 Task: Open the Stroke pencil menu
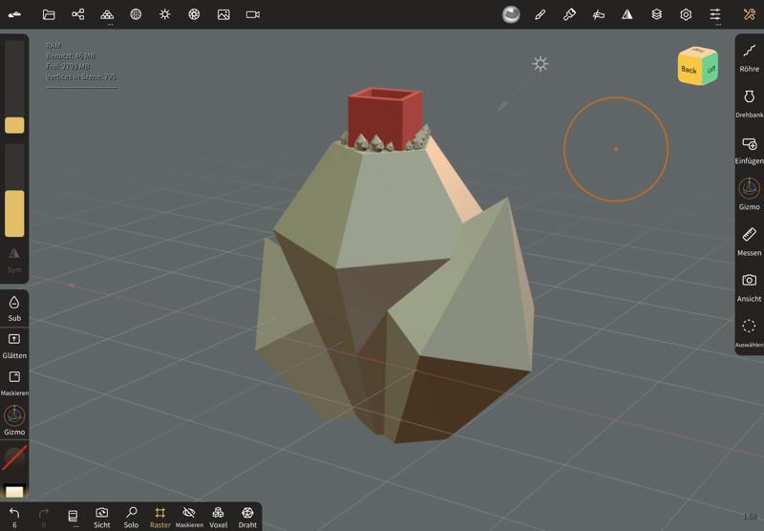pyautogui.click(x=540, y=14)
